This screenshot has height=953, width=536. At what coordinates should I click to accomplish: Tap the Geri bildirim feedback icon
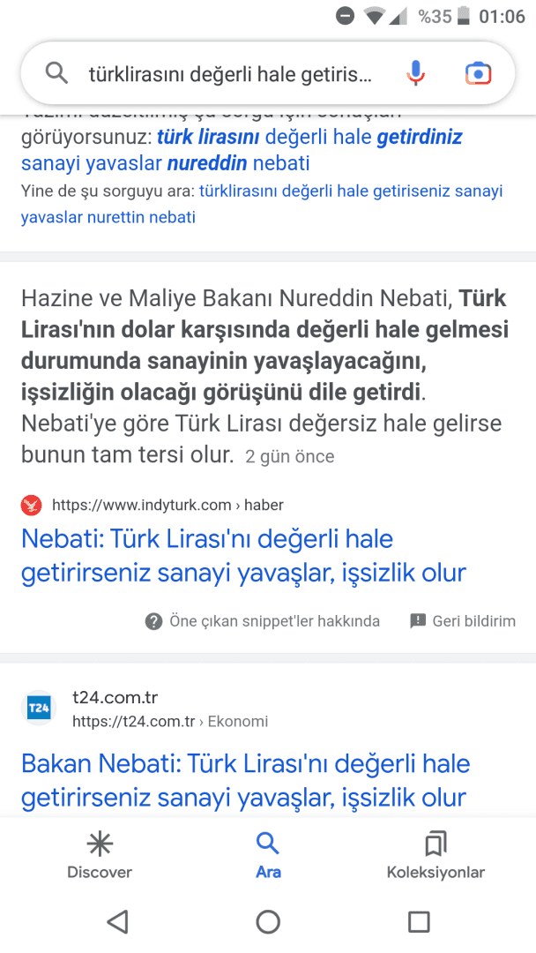418,621
